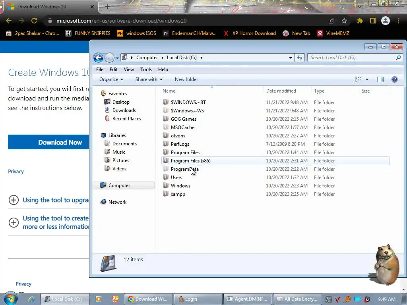This screenshot has width=407, height=305.
Task: Select Downloads in the navigation pane
Action: (x=124, y=110)
